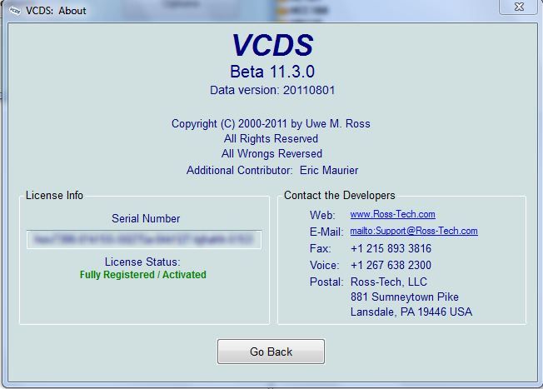543x389 pixels.
Task: Click 'Lansdale, PA 19446 USA' text
Action: tap(411, 312)
